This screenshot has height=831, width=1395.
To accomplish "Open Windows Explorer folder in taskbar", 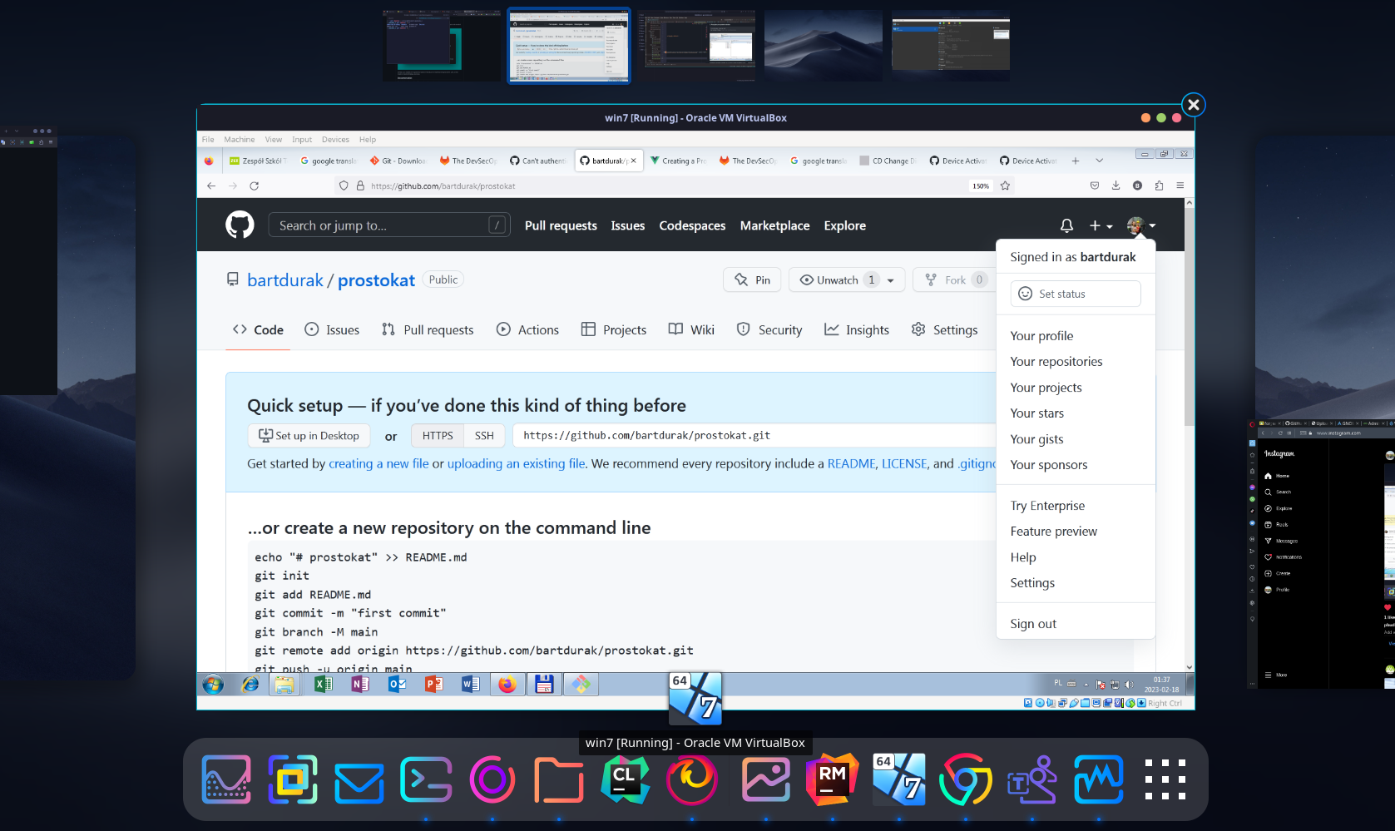I will [284, 685].
